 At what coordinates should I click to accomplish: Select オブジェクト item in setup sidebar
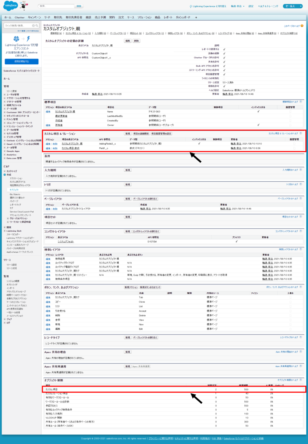(14, 189)
